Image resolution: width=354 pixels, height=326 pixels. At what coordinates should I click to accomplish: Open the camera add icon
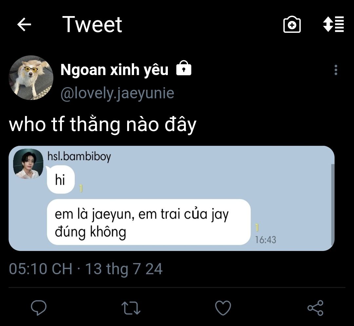pyautogui.click(x=292, y=24)
